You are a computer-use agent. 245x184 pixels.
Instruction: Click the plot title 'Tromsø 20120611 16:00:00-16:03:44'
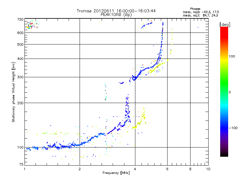[x=116, y=11]
